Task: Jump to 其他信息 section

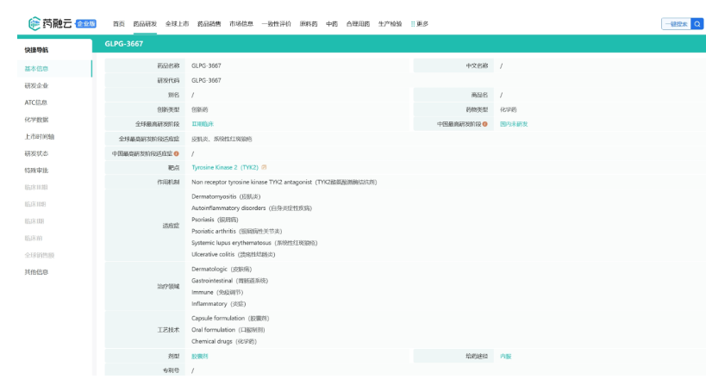Action: (x=36, y=272)
